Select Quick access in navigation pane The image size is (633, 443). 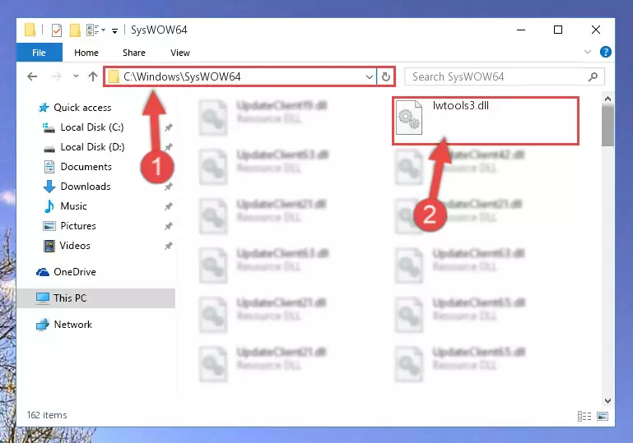82,108
